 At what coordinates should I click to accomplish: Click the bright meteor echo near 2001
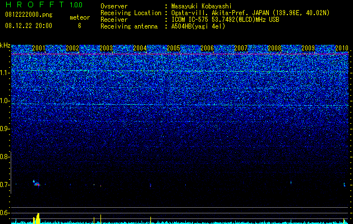(36, 183)
